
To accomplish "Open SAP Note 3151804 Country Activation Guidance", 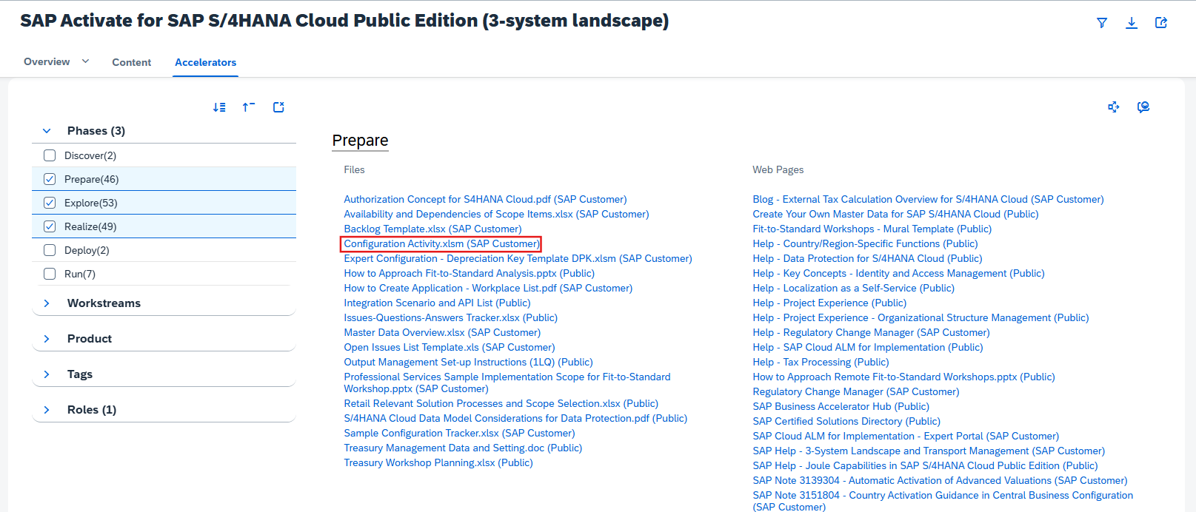I will coord(943,501).
